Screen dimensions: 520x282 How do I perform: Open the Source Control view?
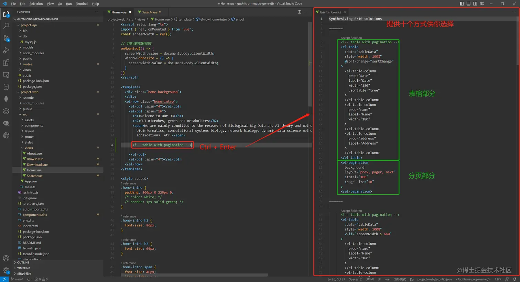(6, 38)
